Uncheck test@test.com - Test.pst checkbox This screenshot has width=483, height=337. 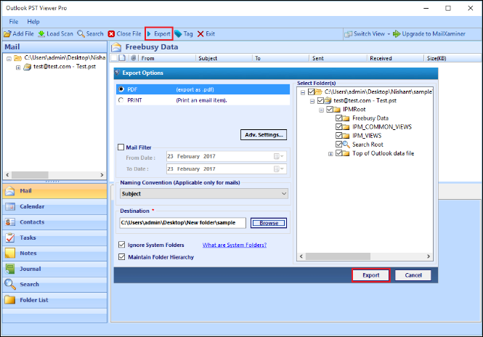click(x=320, y=100)
